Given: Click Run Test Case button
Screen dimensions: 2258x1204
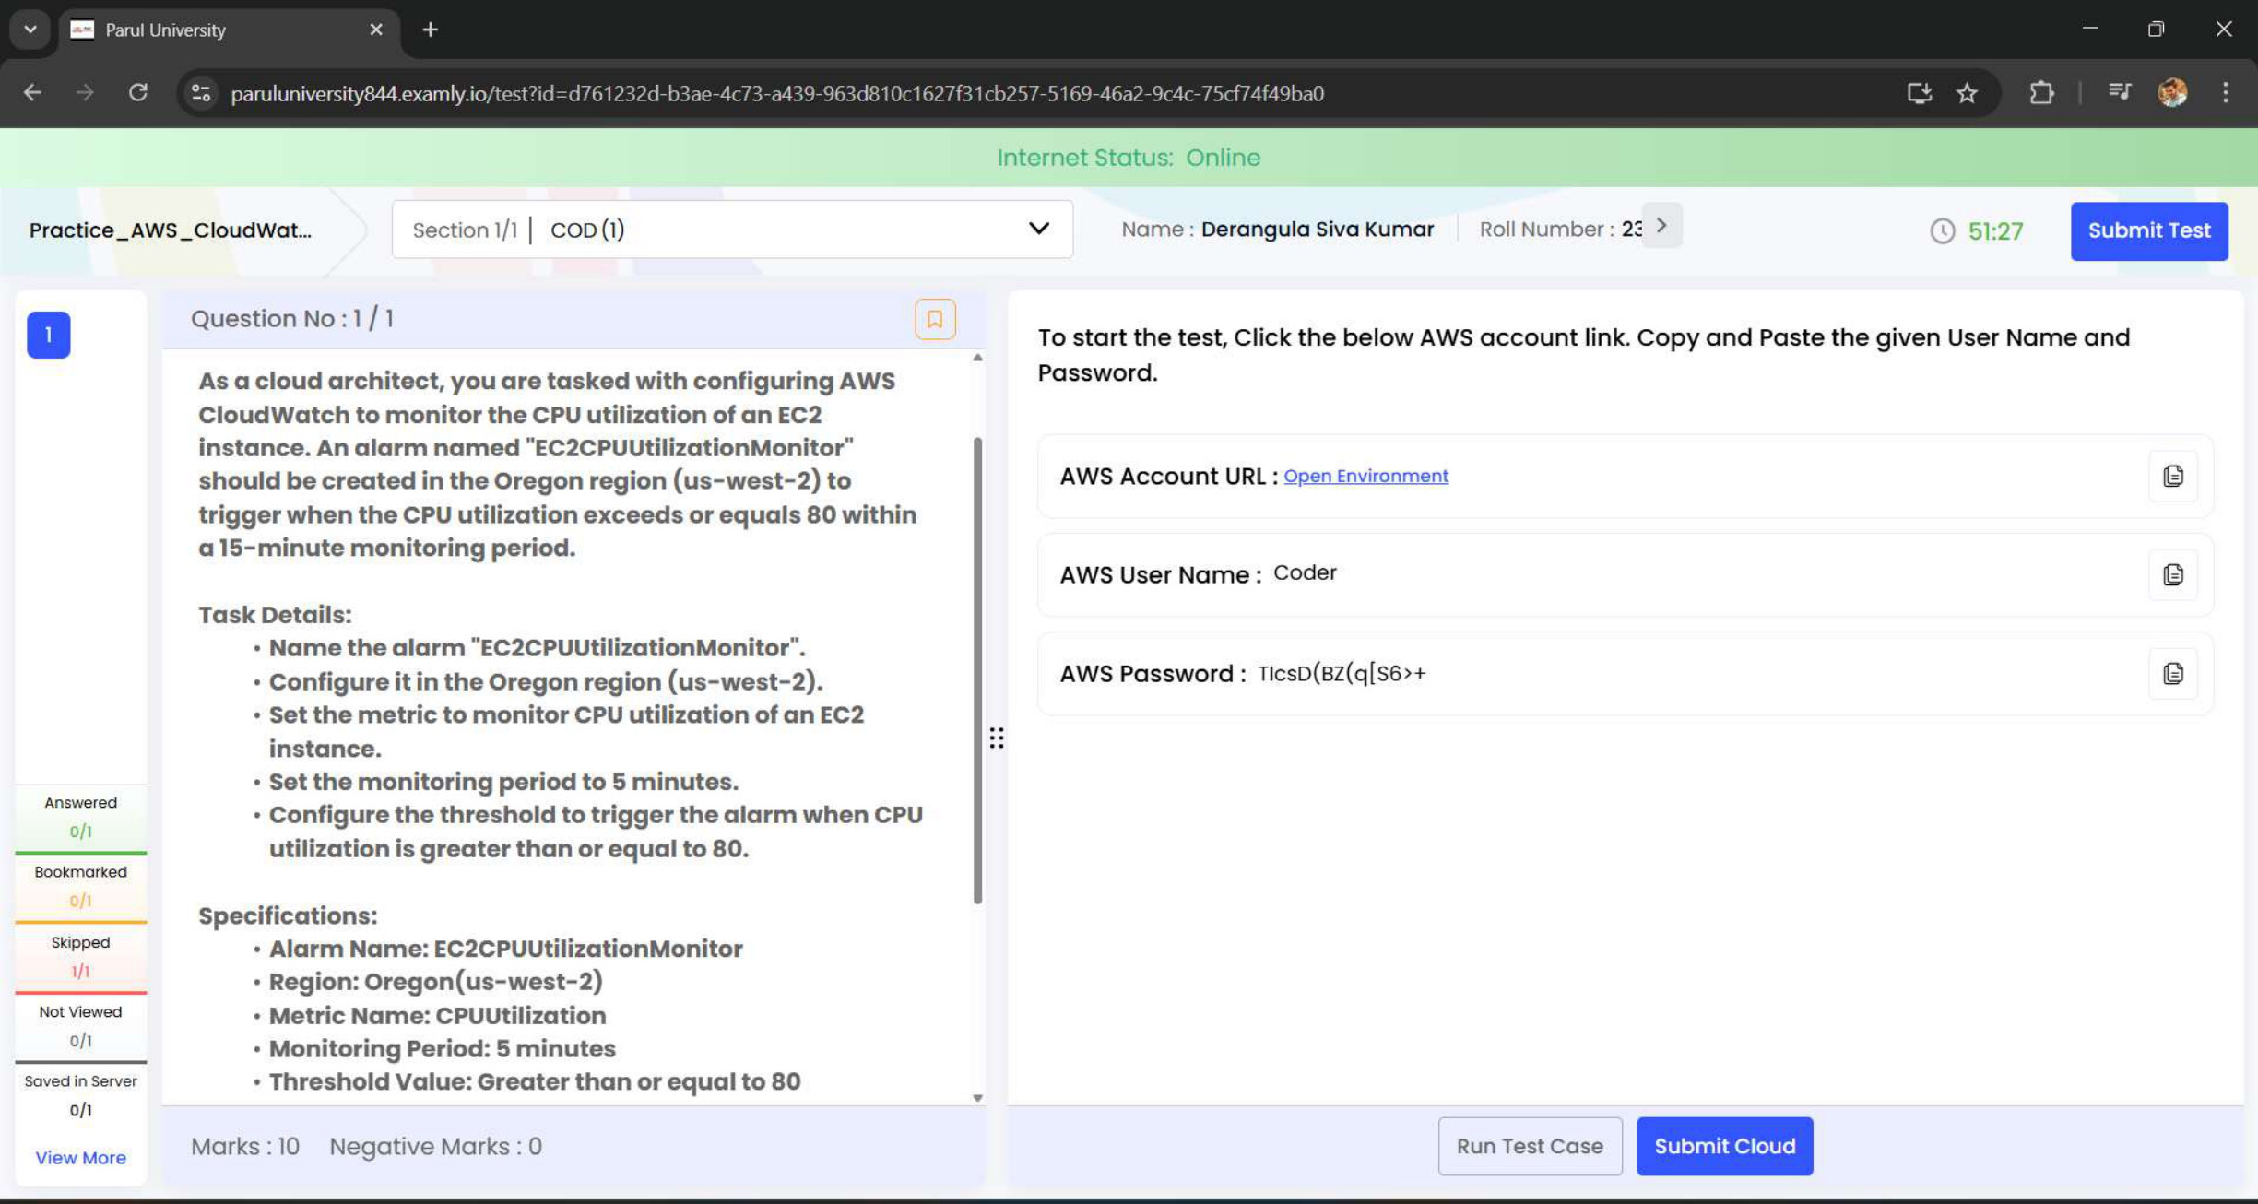Looking at the screenshot, I should point(1529,1146).
